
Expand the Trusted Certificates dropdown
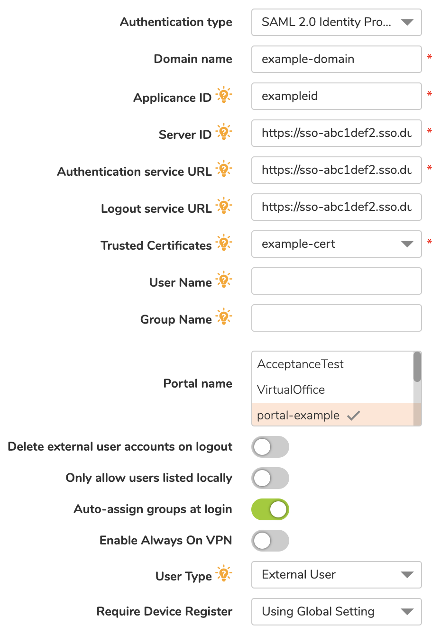tap(407, 244)
